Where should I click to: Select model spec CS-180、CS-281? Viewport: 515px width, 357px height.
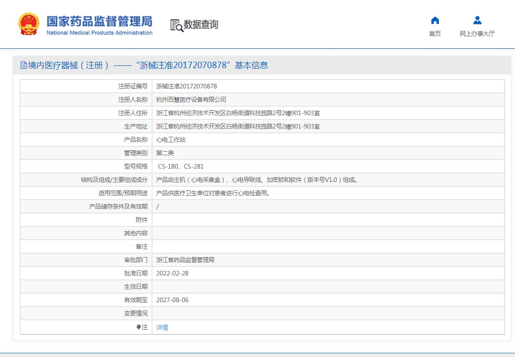[x=180, y=167]
